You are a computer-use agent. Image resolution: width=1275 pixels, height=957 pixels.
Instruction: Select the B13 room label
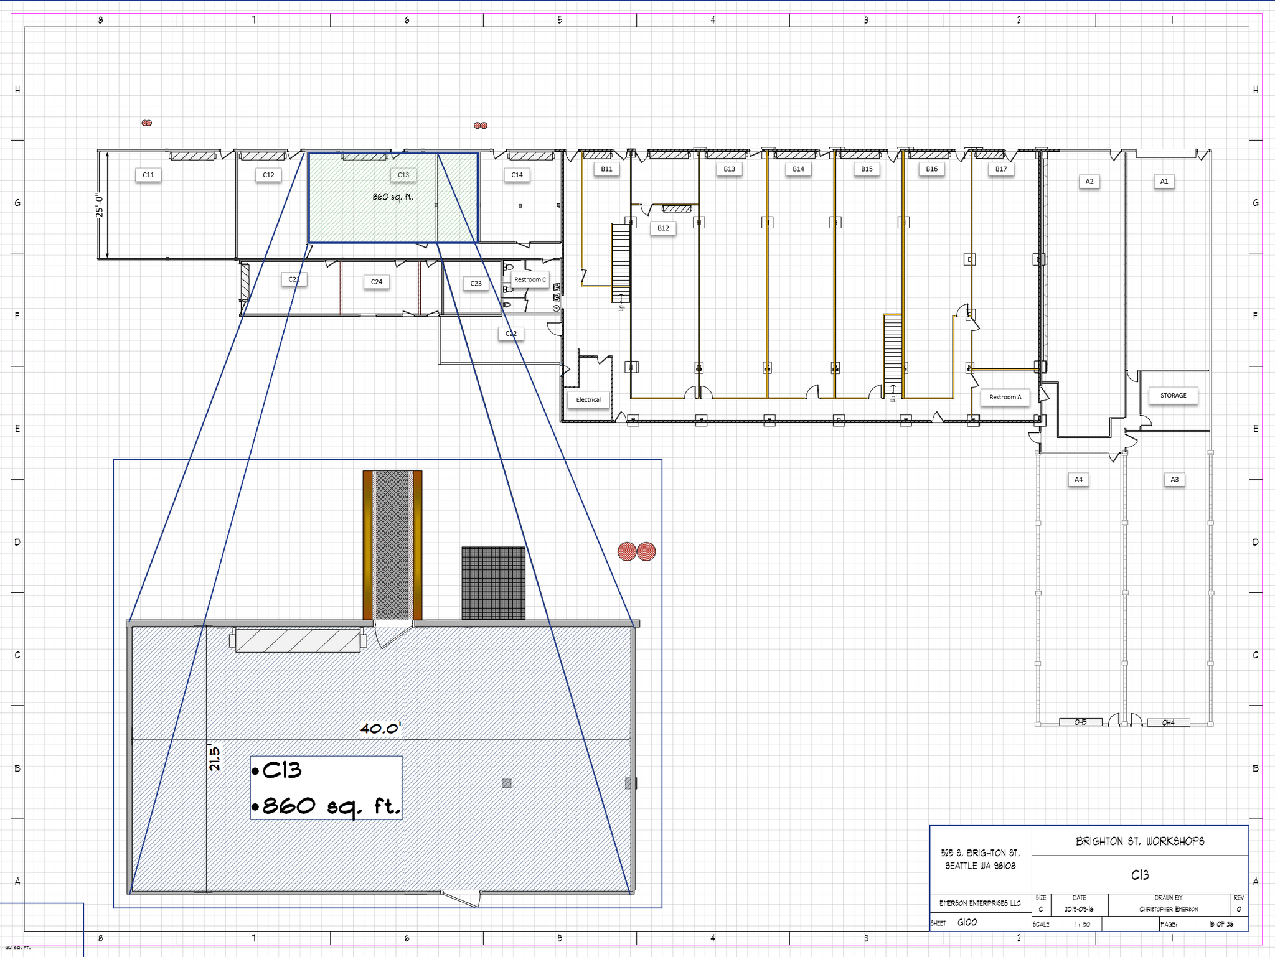(729, 169)
